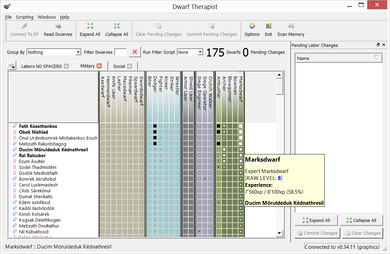Click the Siege Engineer column header

199,97
